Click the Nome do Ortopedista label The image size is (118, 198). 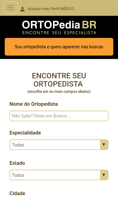click(x=34, y=104)
